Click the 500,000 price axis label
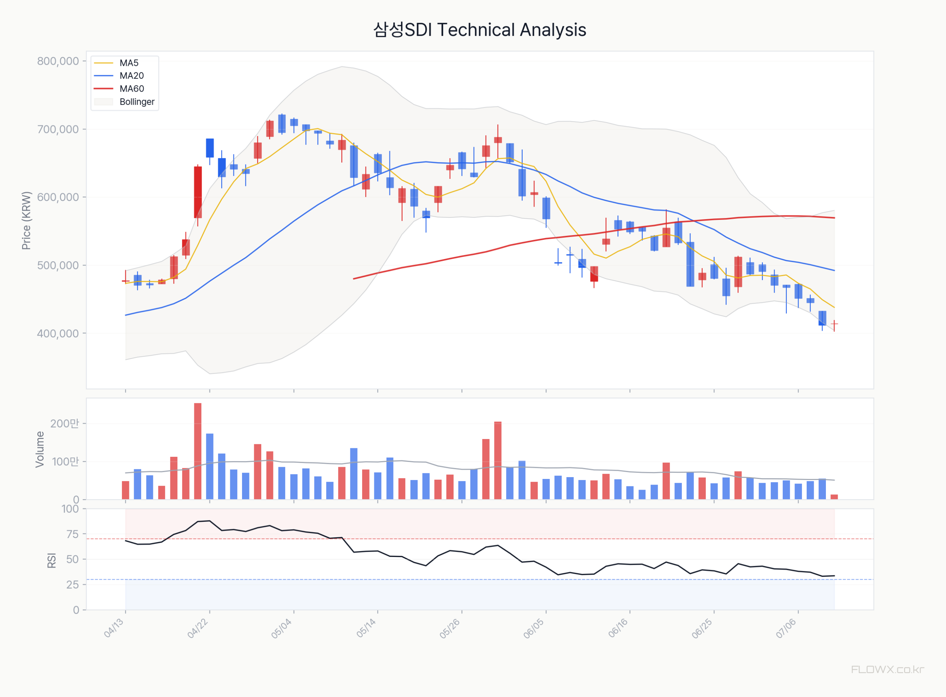 click(58, 265)
